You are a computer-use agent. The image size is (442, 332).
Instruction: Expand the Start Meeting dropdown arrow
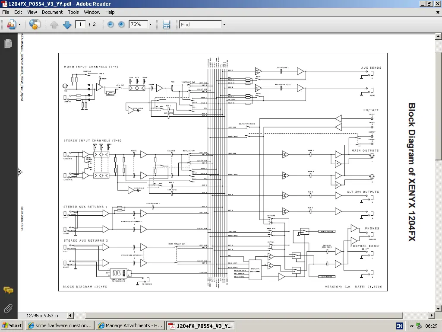pos(20,25)
